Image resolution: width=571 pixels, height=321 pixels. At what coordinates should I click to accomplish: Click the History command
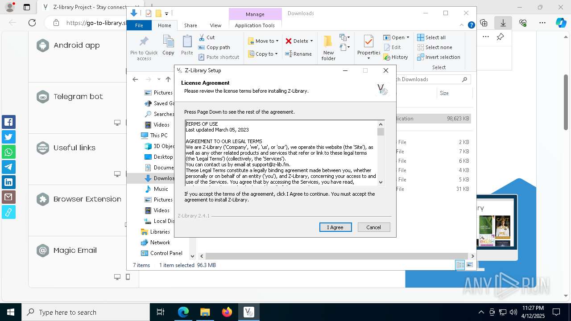tap(396, 57)
